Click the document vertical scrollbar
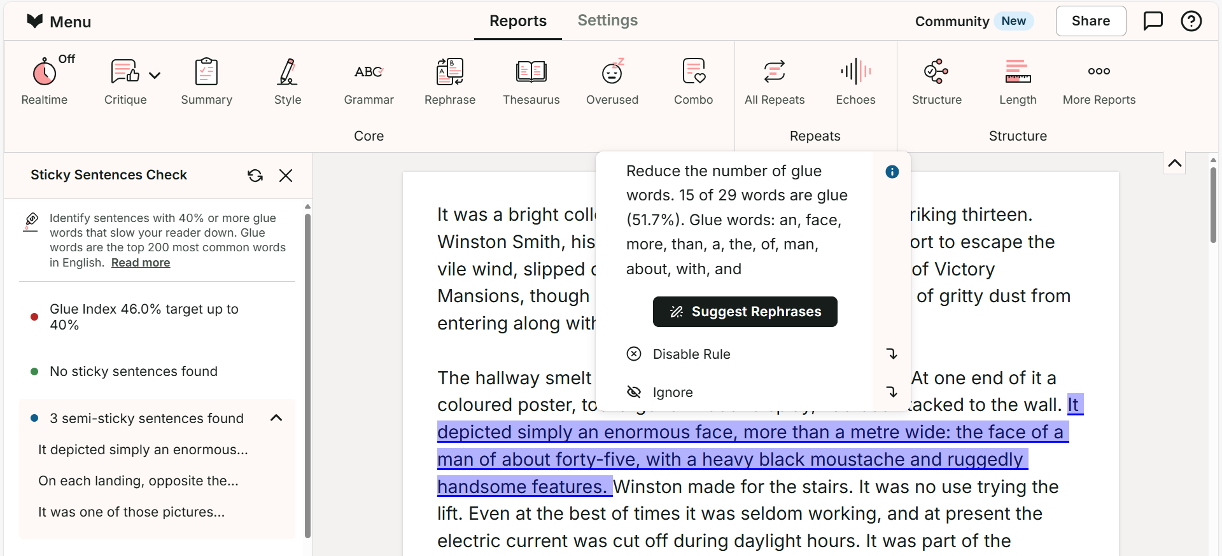The height and width of the screenshot is (556, 1222). [x=1213, y=205]
